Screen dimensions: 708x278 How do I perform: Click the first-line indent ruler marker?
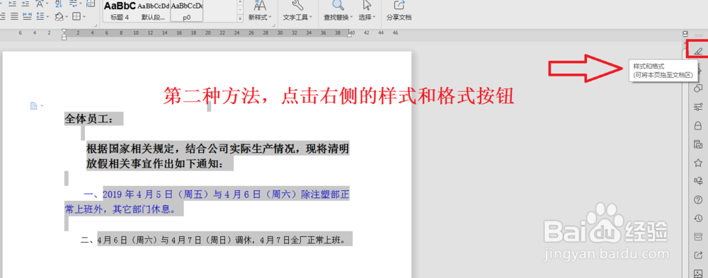tap(64, 30)
